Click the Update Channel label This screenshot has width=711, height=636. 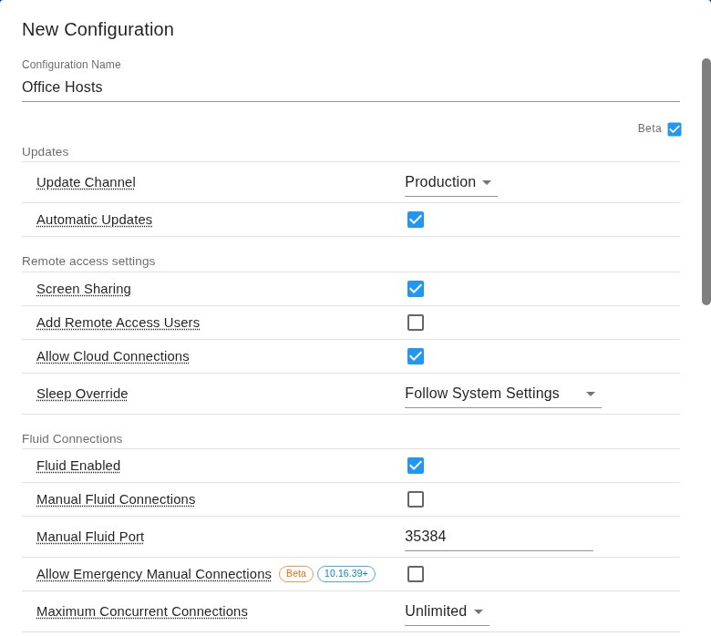tap(86, 182)
